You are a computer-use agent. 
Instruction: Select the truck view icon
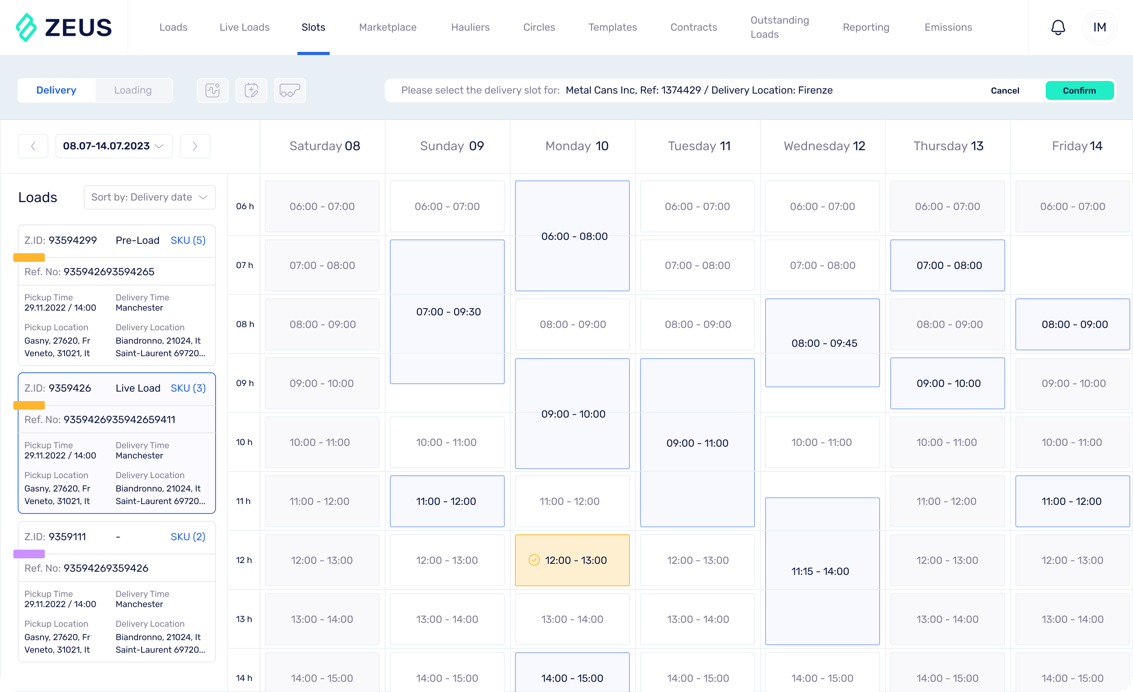pyautogui.click(x=290, y=90)
